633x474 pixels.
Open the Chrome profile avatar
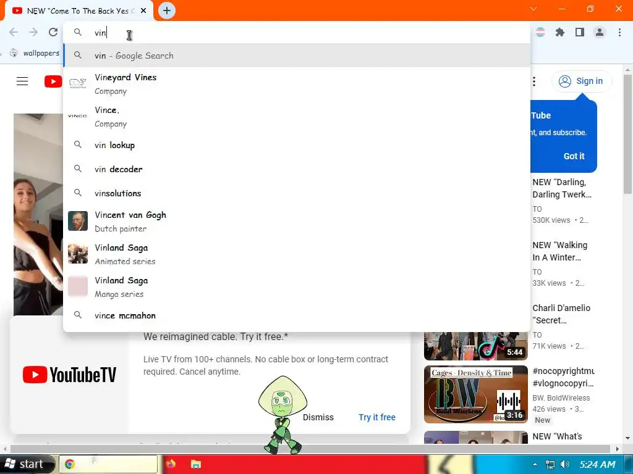pyautogui.click(x=600, y=32)
